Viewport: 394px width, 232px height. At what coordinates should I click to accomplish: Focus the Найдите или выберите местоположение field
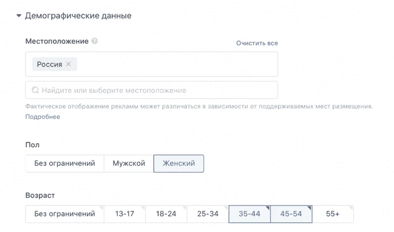point(152,90)
